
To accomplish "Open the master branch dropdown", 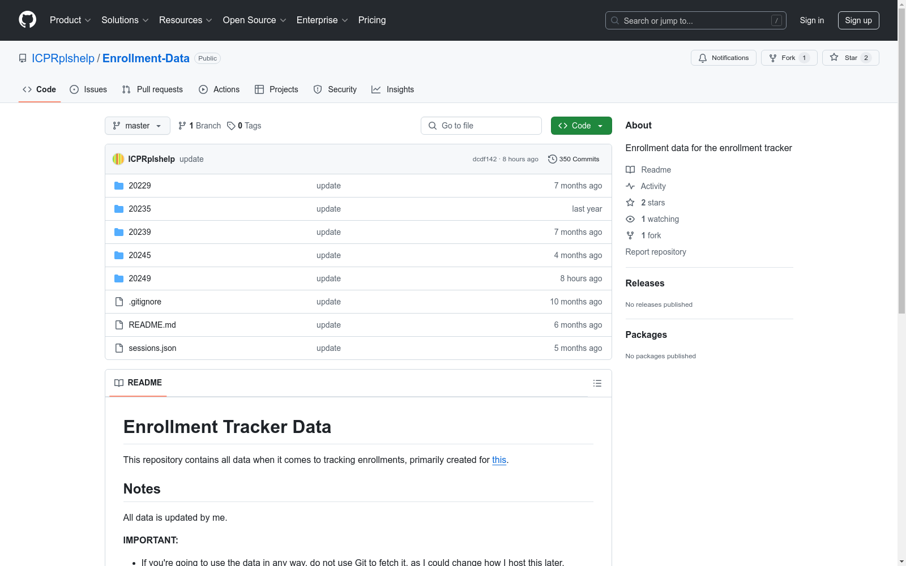I will pos(138,126).
